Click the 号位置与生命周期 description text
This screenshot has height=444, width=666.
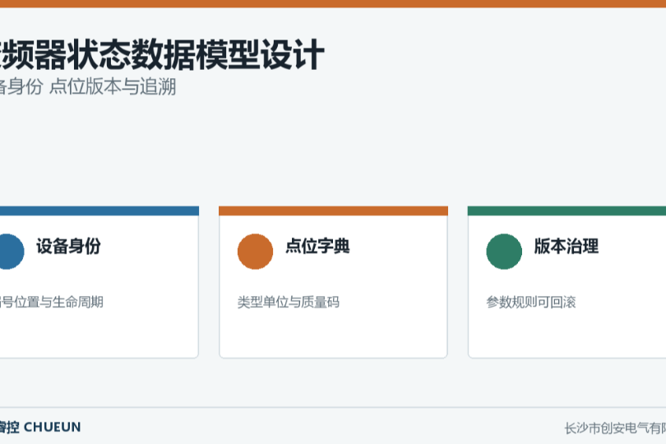click(x=52, y=302)
